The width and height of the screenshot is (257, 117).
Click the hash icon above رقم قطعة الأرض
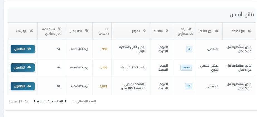[190, 29]
